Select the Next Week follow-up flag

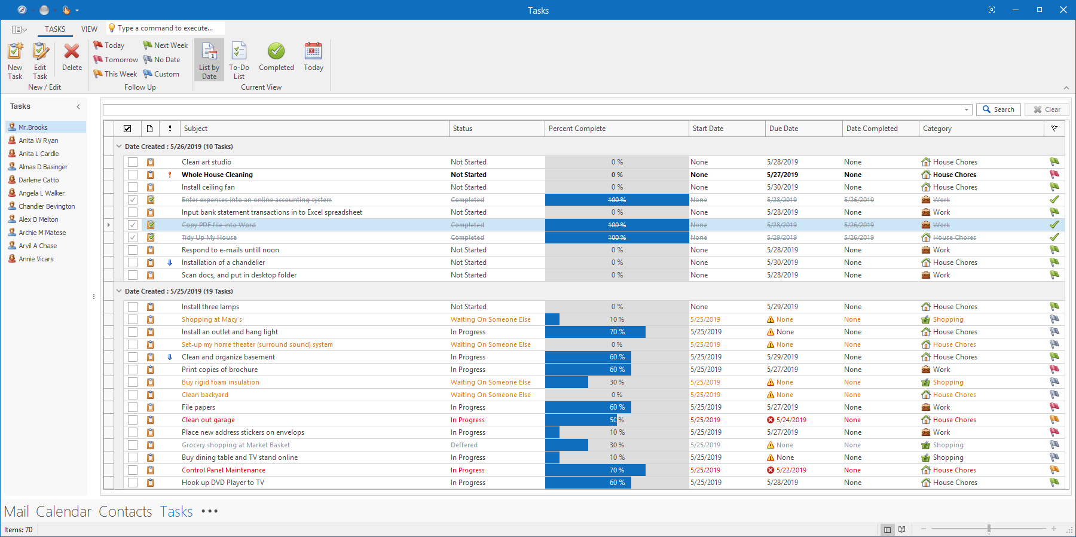tap(166, 45)
